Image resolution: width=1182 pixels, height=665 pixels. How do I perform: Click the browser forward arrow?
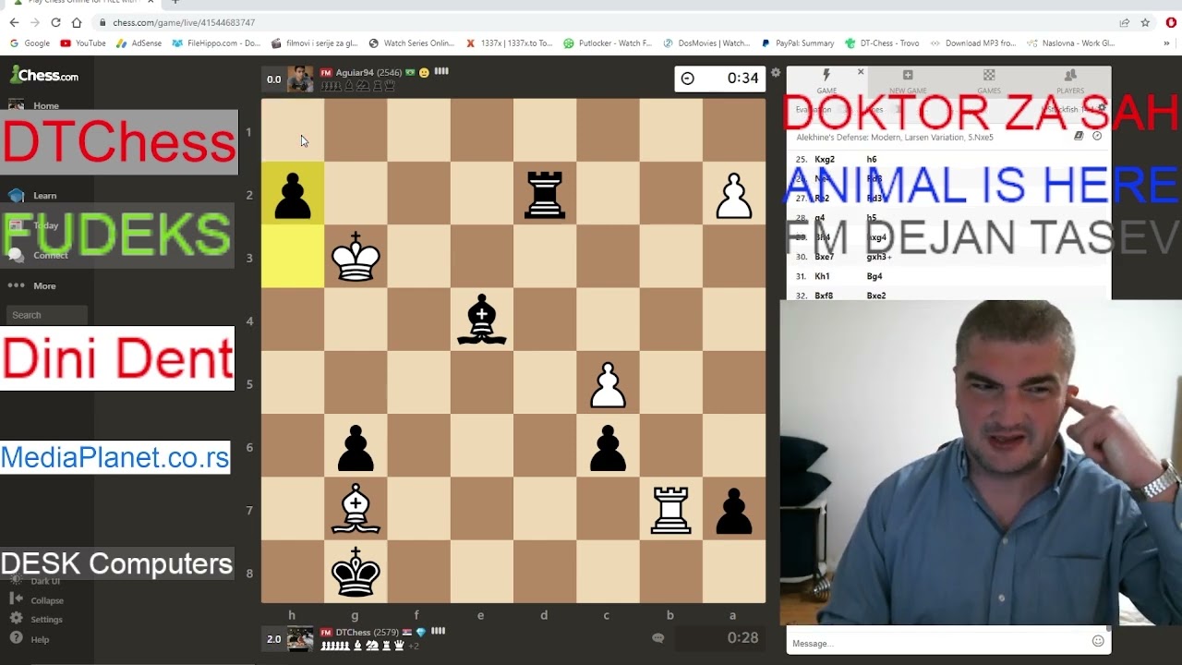pos(35,22)
